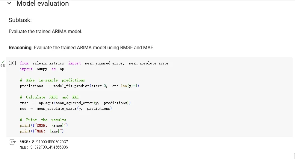Image resolution: width=295 pixels, height=159 pixels.
Task: Click the bold Reasoning label
Action: 20,48
